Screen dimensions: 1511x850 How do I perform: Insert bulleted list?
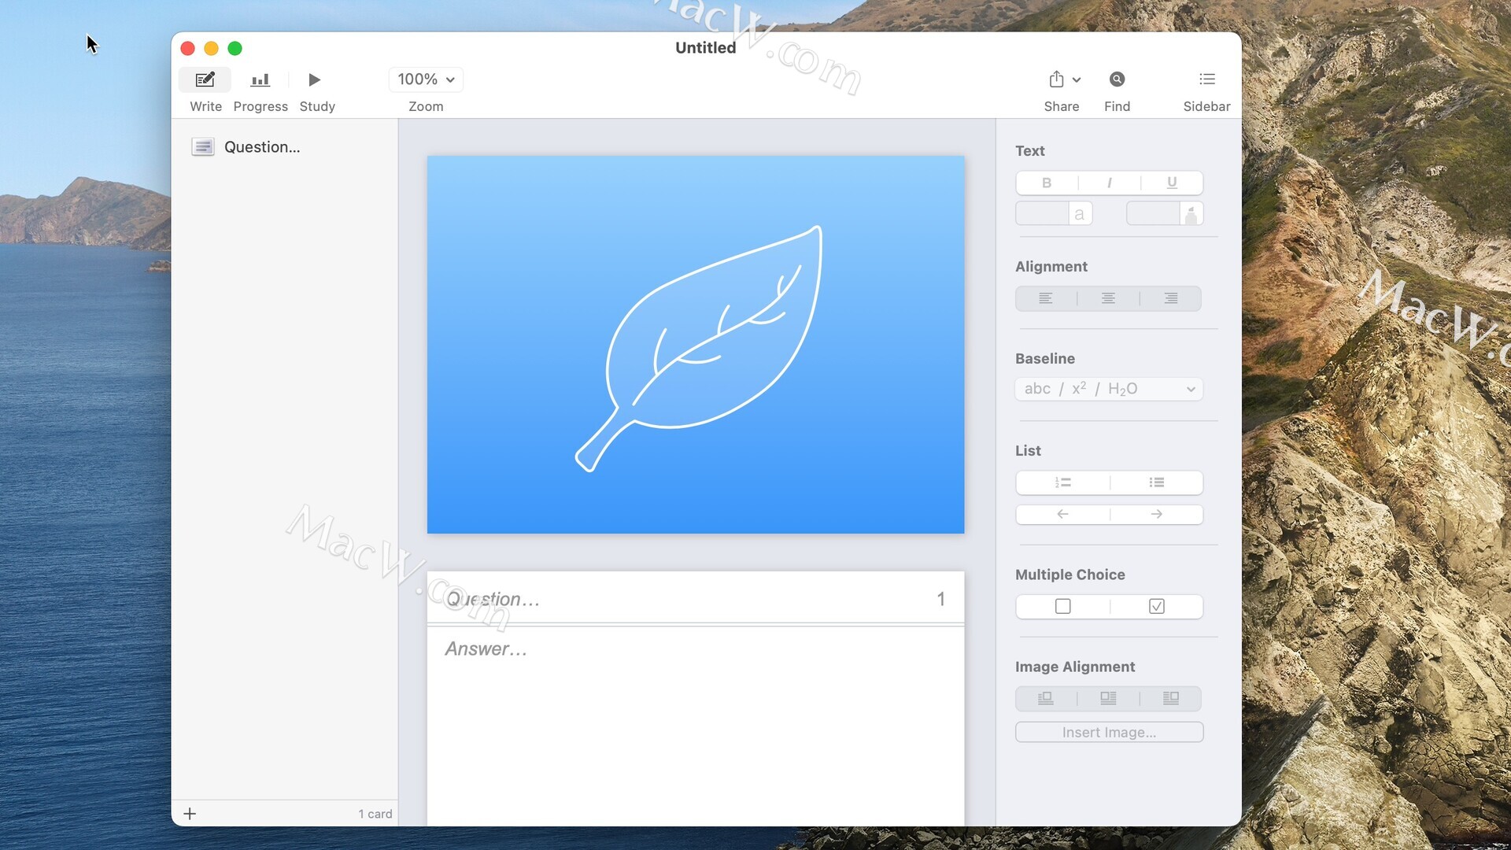(1156, 482)
